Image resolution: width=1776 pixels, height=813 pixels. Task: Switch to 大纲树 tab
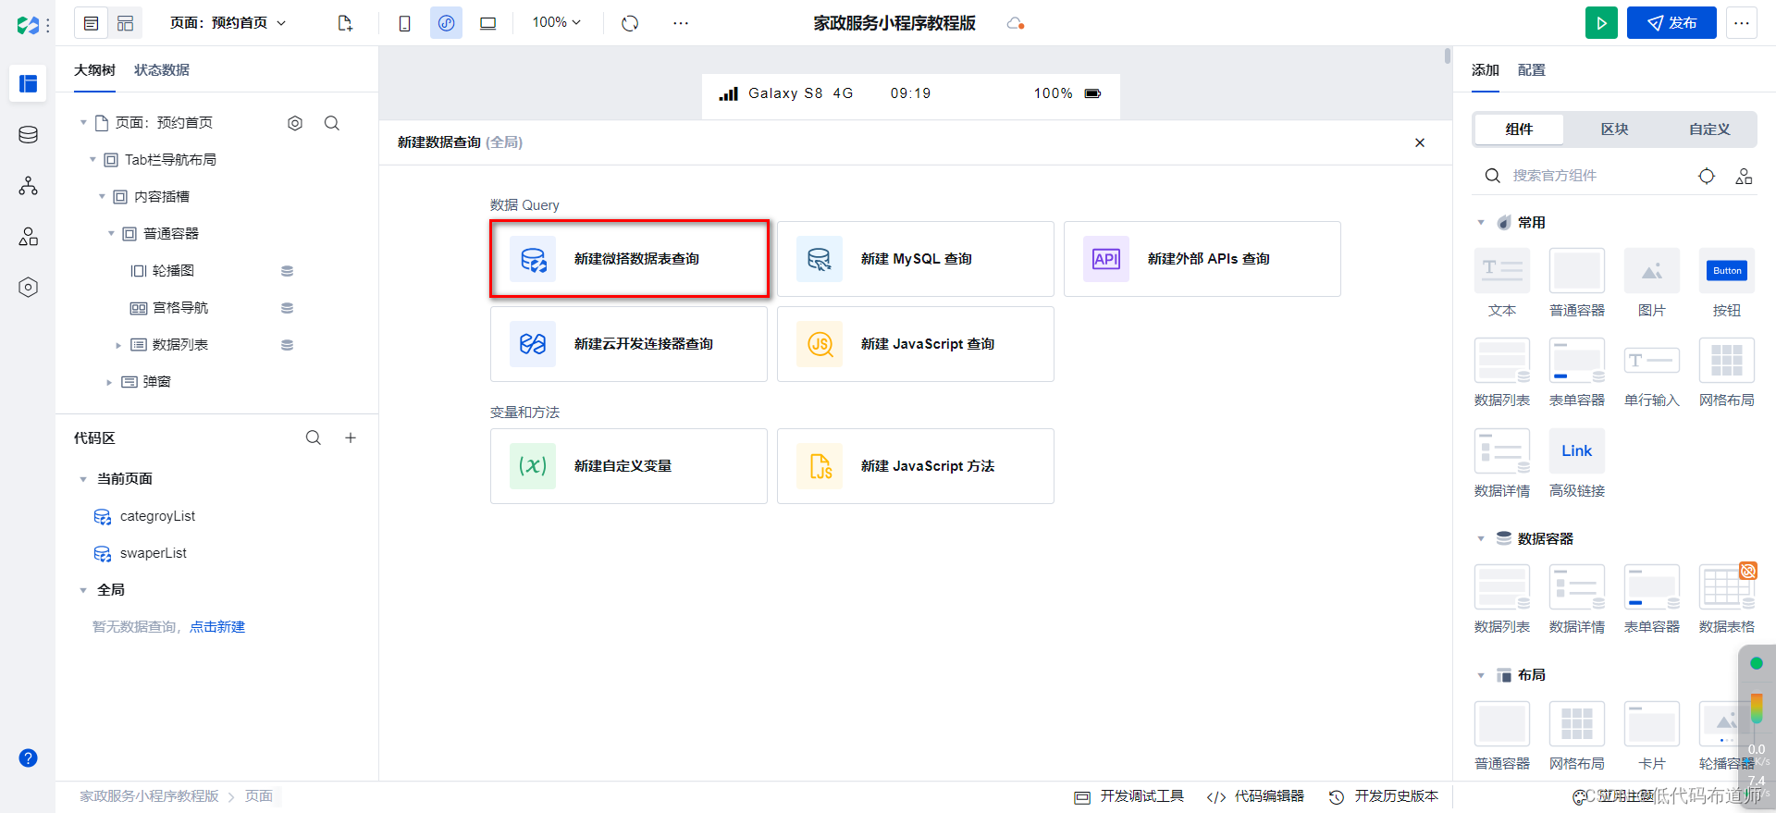tap(94, 70)
